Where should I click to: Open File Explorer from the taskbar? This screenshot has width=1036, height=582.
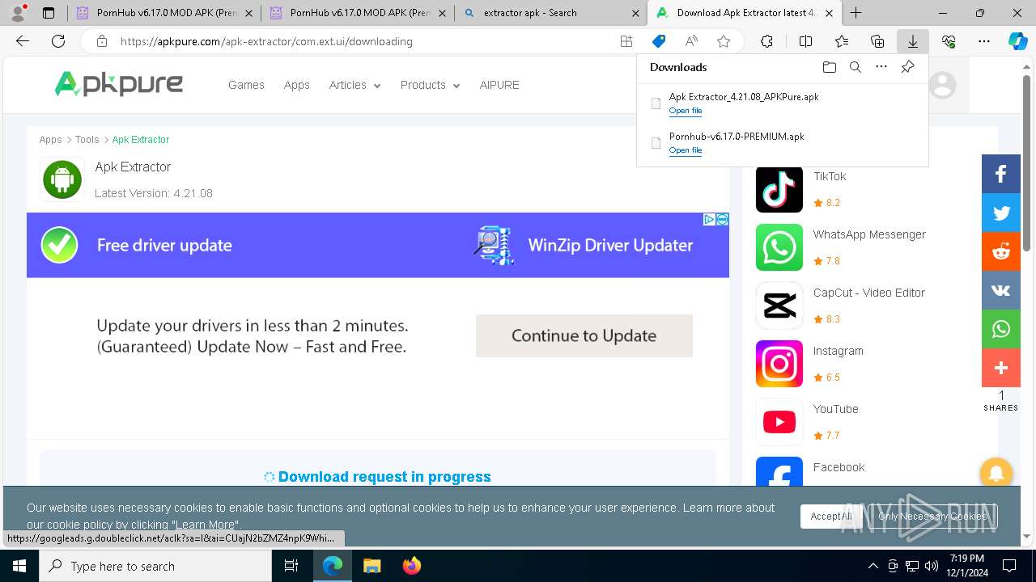(x=372, y=566)
